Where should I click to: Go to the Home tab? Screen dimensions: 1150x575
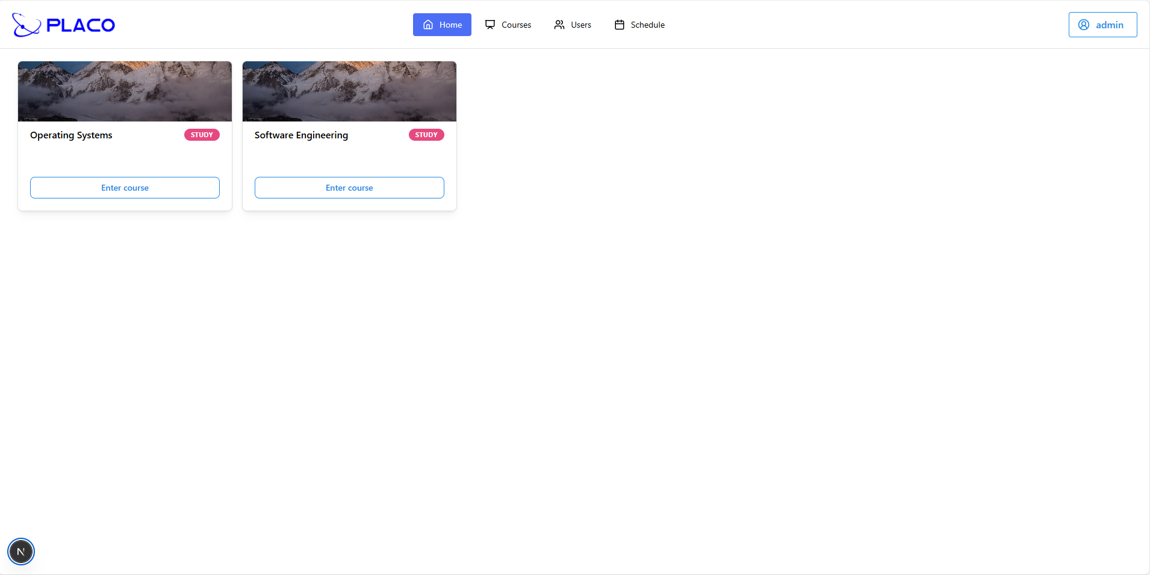442,25
